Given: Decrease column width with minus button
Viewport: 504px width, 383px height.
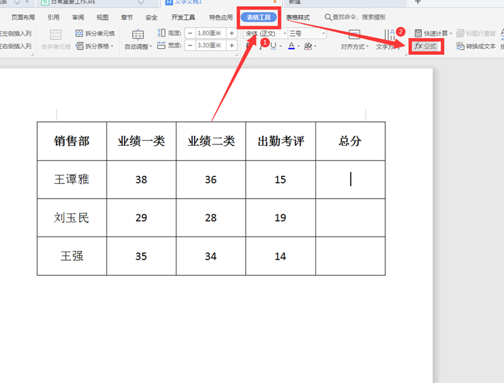Looking at the screenshot, I should (191, 45).
